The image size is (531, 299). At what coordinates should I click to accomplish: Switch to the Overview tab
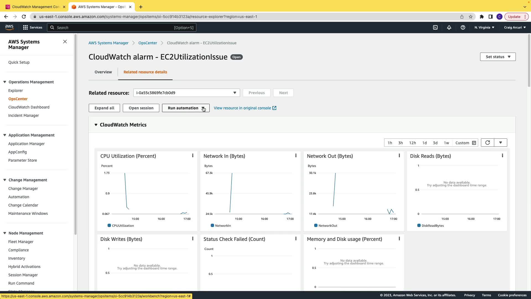(x=103, y=72)
